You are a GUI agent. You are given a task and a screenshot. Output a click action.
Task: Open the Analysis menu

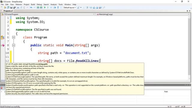click(x=53, y=4)
